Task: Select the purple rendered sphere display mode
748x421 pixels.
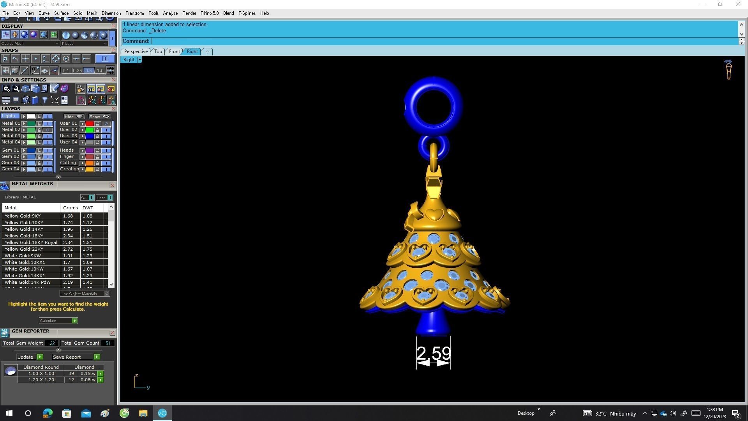Action: [34, 35]
